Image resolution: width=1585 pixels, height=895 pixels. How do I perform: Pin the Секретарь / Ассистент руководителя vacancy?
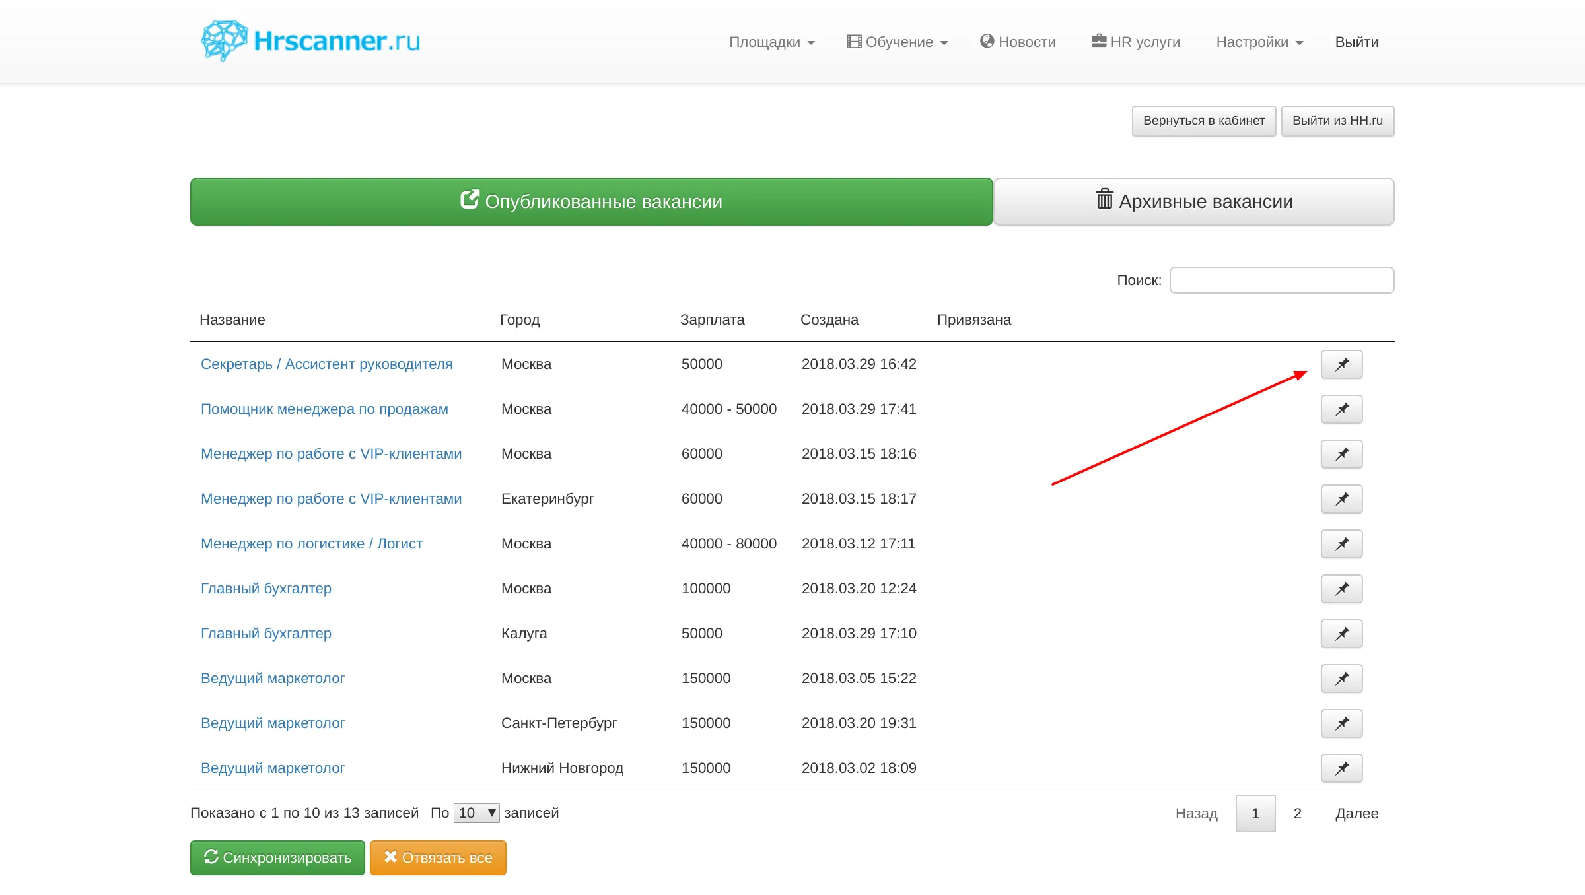pos(1341,364)
